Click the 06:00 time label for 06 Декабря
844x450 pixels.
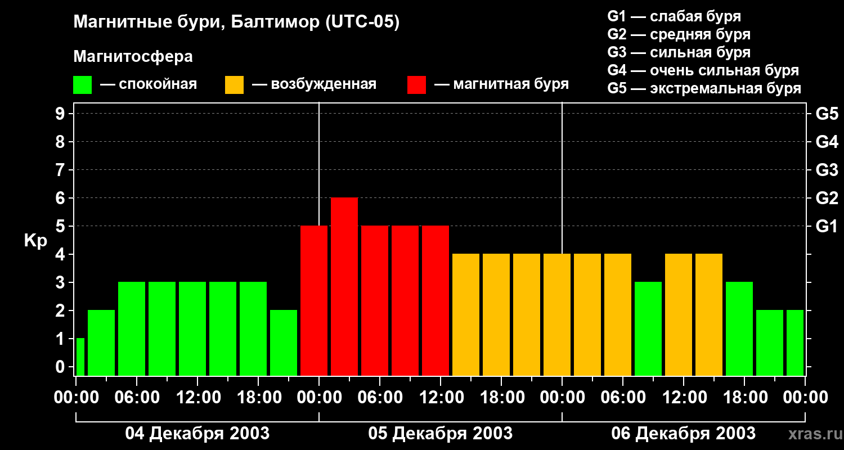click(x=622, y=398)
